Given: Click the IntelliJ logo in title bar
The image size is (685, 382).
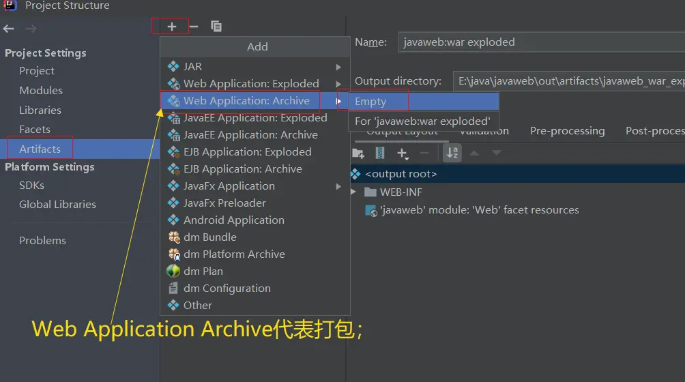Looking at the screenshot, I should point(10,5).
